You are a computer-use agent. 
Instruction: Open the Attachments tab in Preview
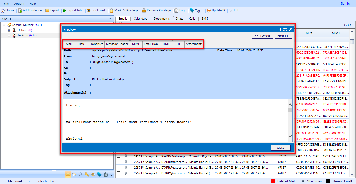(x=194, y=44)
